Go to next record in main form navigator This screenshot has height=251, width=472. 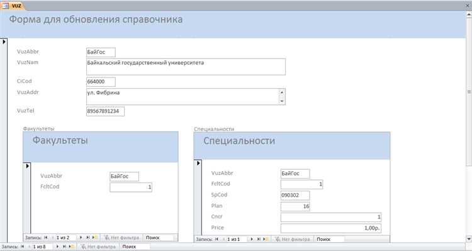[57, 247]
